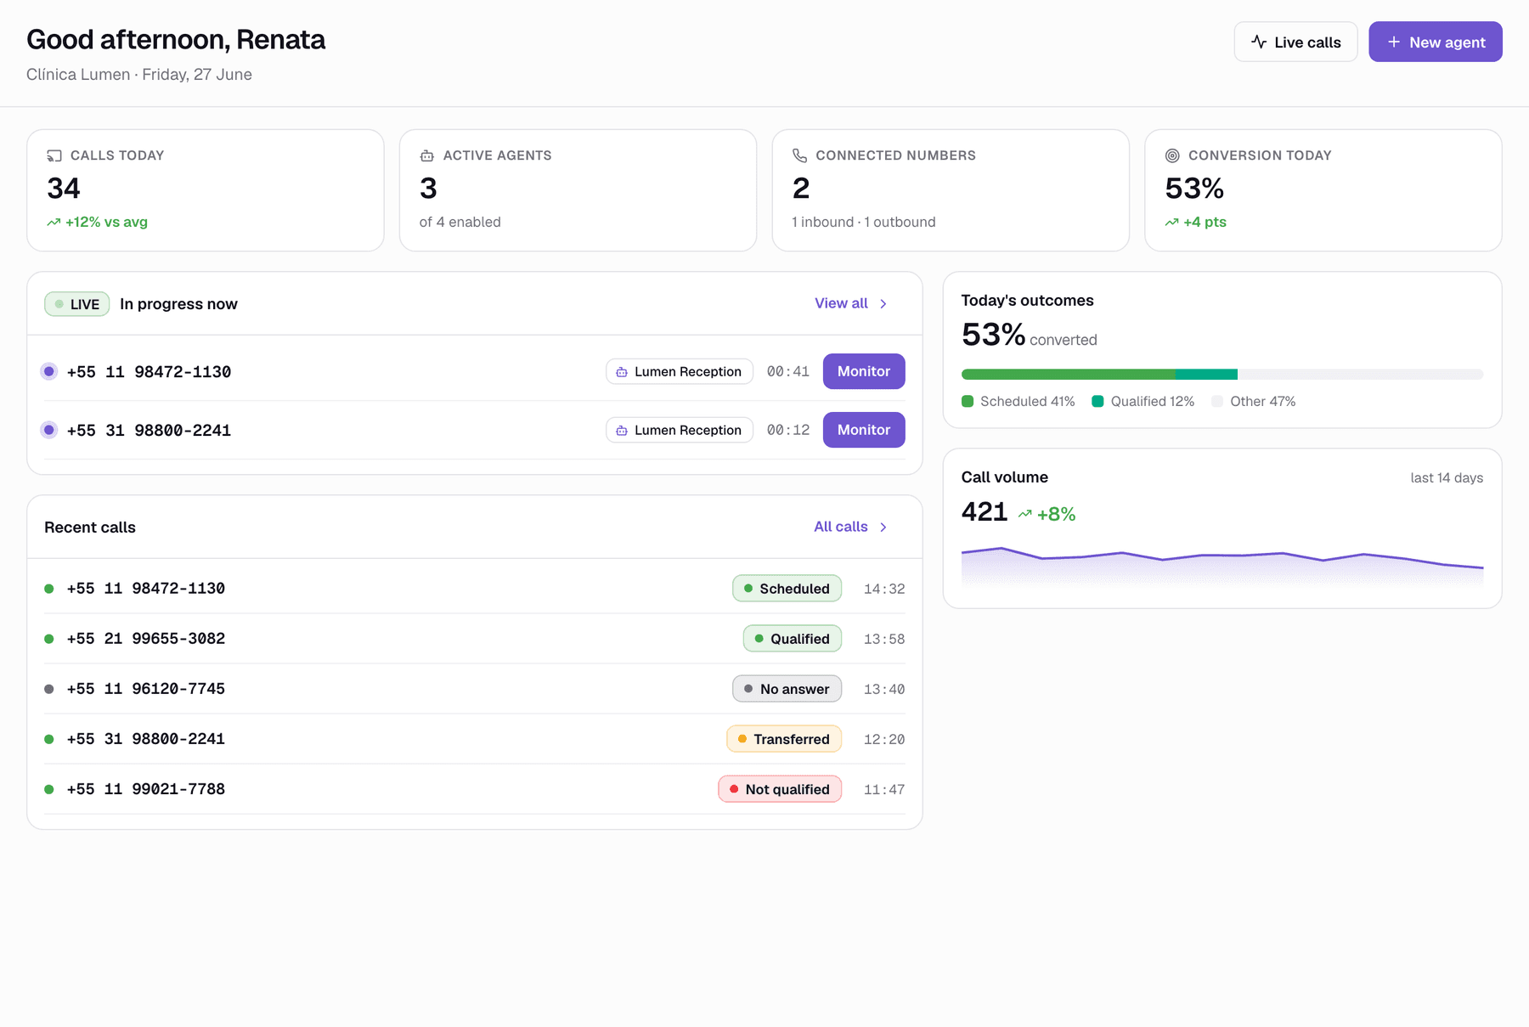Click Scheduled 41% legend swatch
This screenshot has width=1529, height=1027.
pos(968,401)
